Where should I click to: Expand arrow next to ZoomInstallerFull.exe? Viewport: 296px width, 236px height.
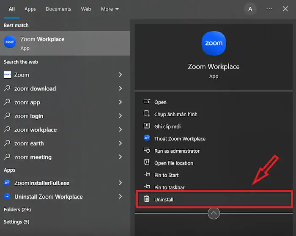(x=120, y=183)
